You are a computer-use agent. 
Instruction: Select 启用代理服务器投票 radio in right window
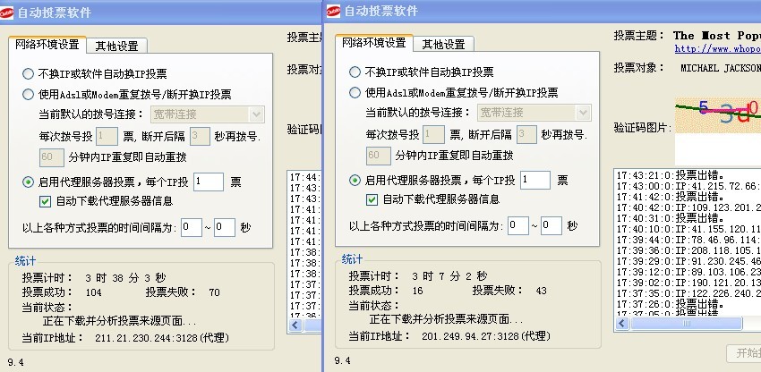[x=355, y=181]
